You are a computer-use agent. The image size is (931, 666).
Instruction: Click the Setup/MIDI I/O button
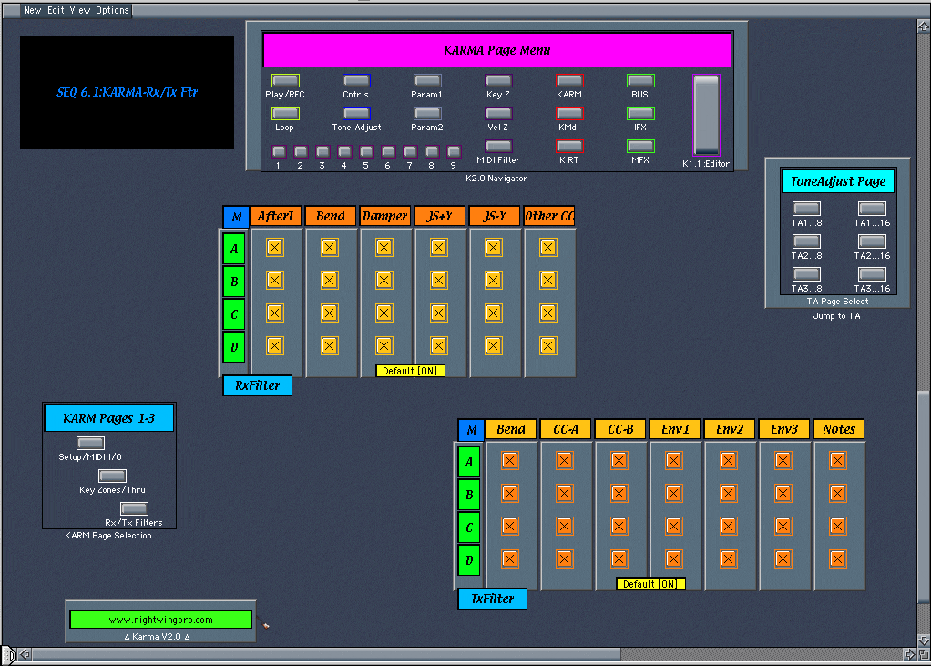point(90,444)
